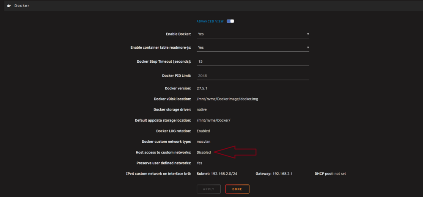This screenshot has width=423, height=197.
Task: Click the Docker version value 27.5.1
Action: [202, 89]
